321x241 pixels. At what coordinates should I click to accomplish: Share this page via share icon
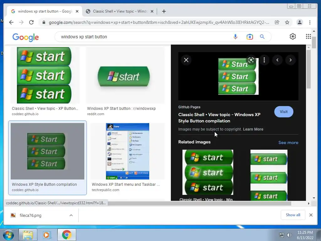[x=277, y=22]
